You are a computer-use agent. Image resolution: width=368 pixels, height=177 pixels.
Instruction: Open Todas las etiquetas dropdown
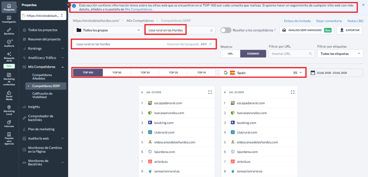pyautogui.click(x=340, y=54)
